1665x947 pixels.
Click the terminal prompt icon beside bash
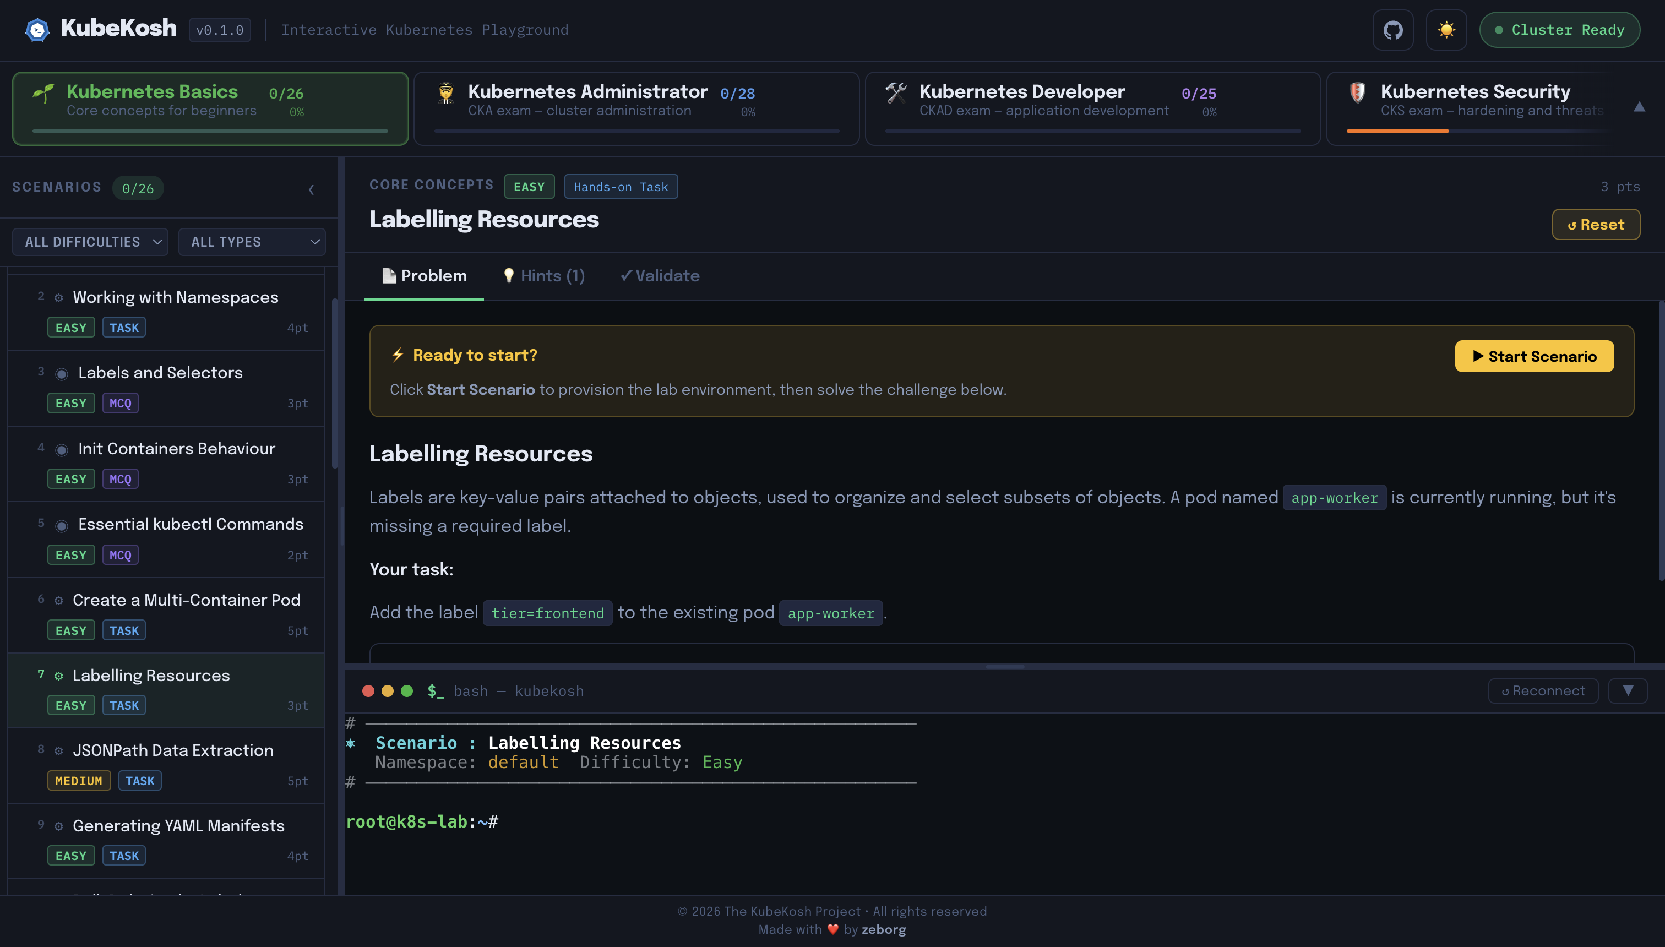pyautogui.click(x=436, y=692)
